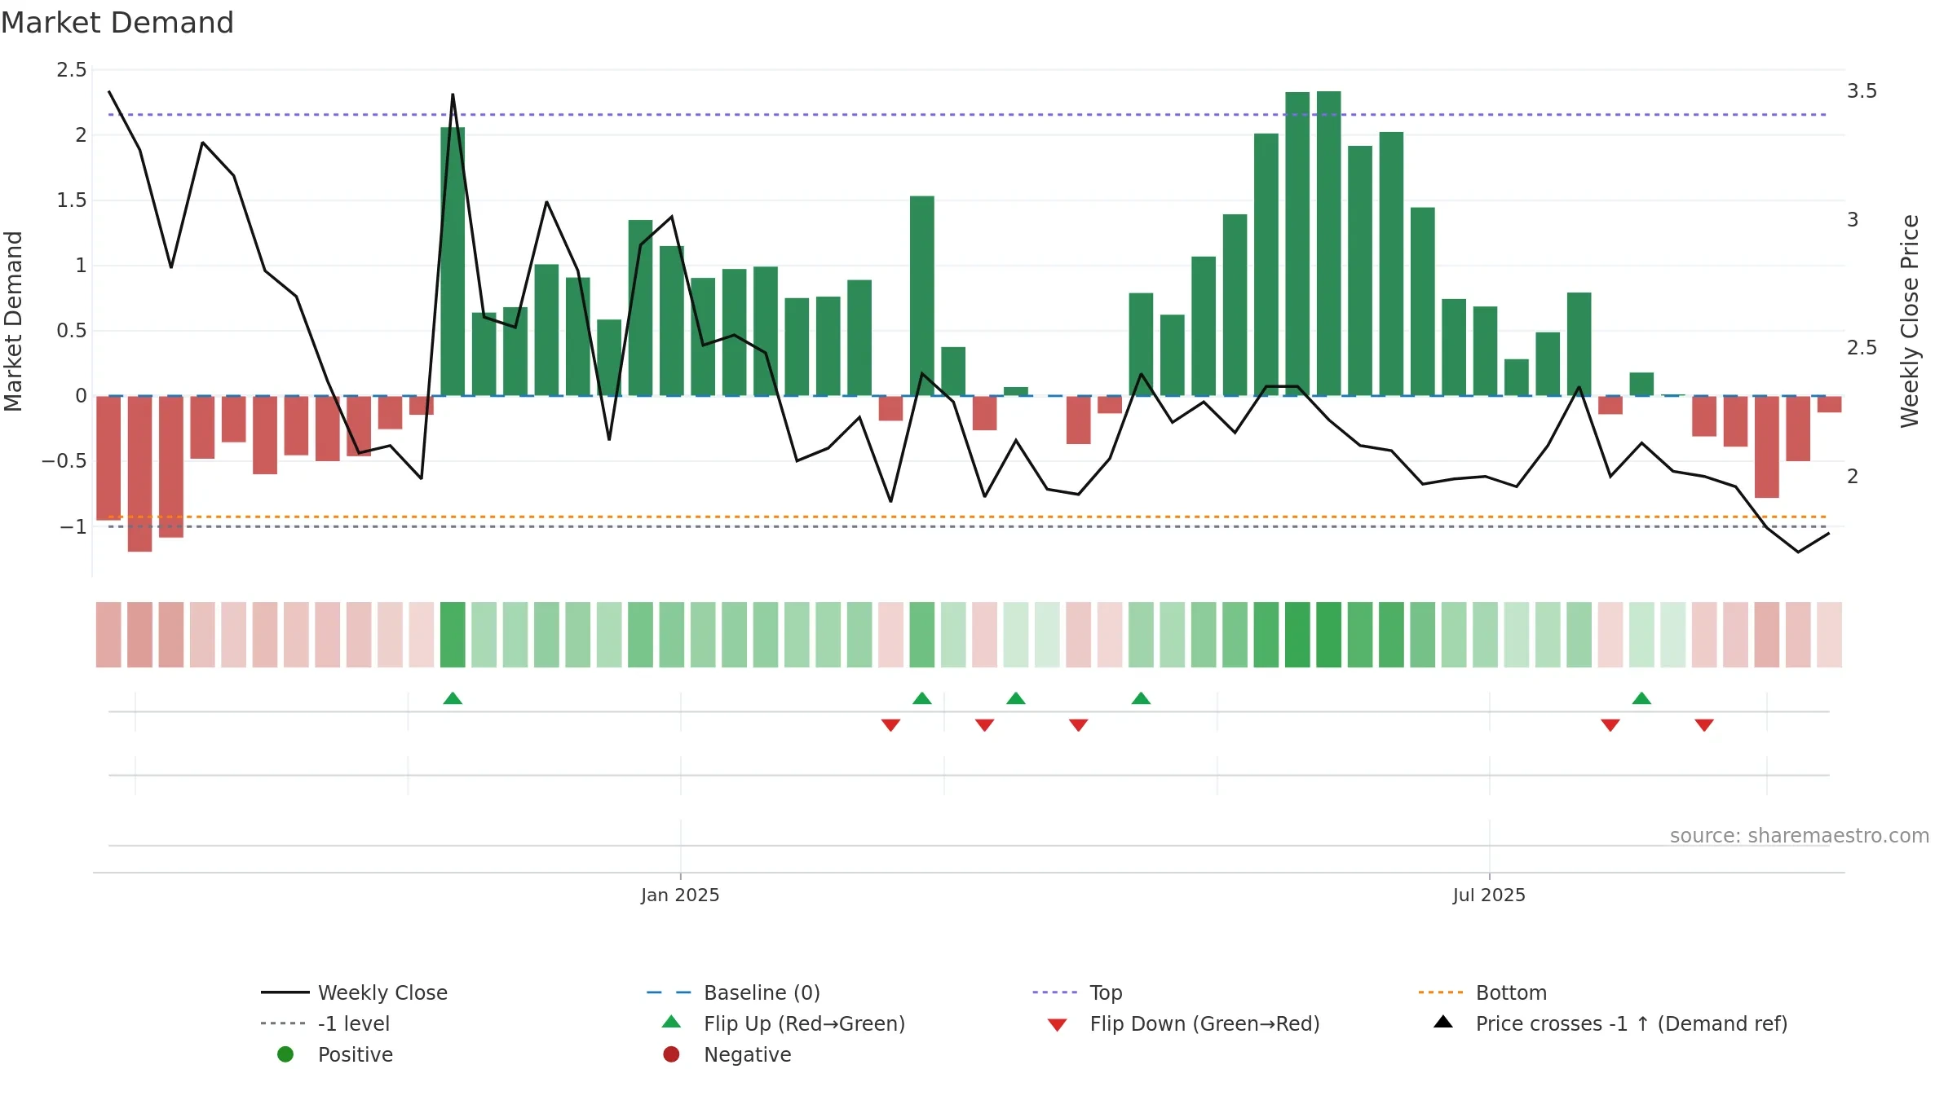Click the Flip Up (Red→Green) legend triangle
This screenshot has width=1957, height=1100.
[x=671, y=1022]
